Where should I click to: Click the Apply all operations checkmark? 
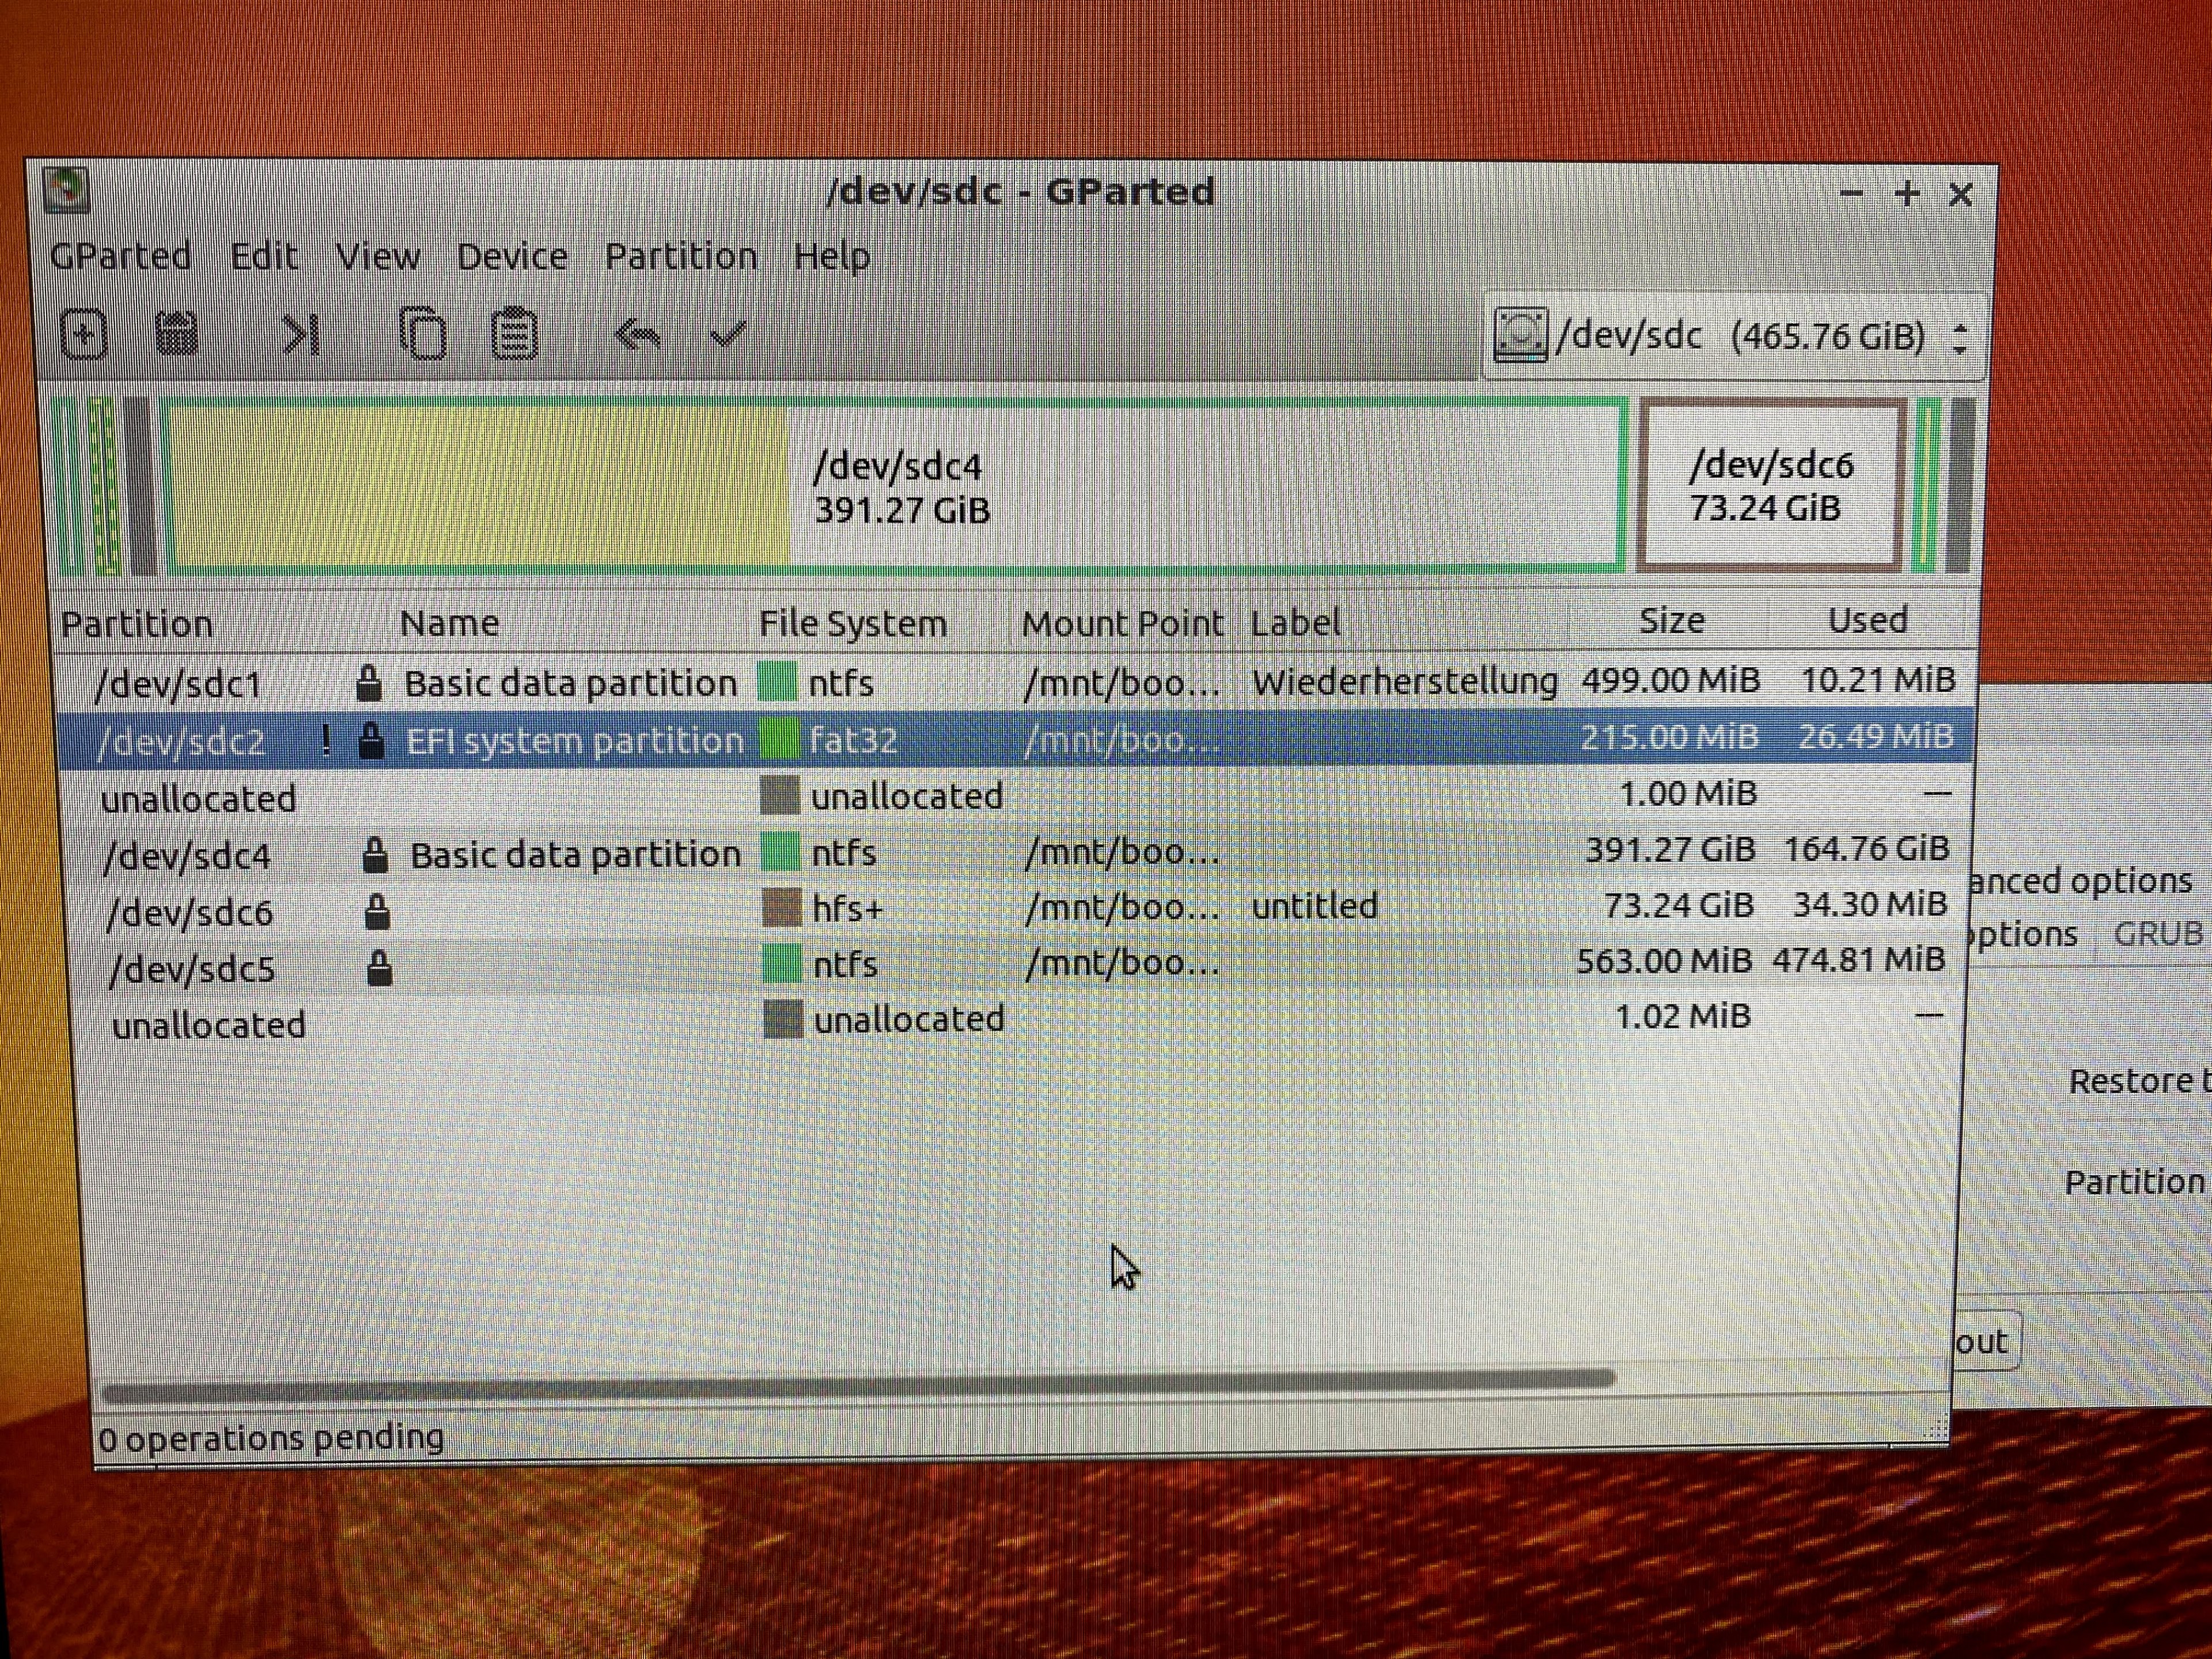pos(727,333)
